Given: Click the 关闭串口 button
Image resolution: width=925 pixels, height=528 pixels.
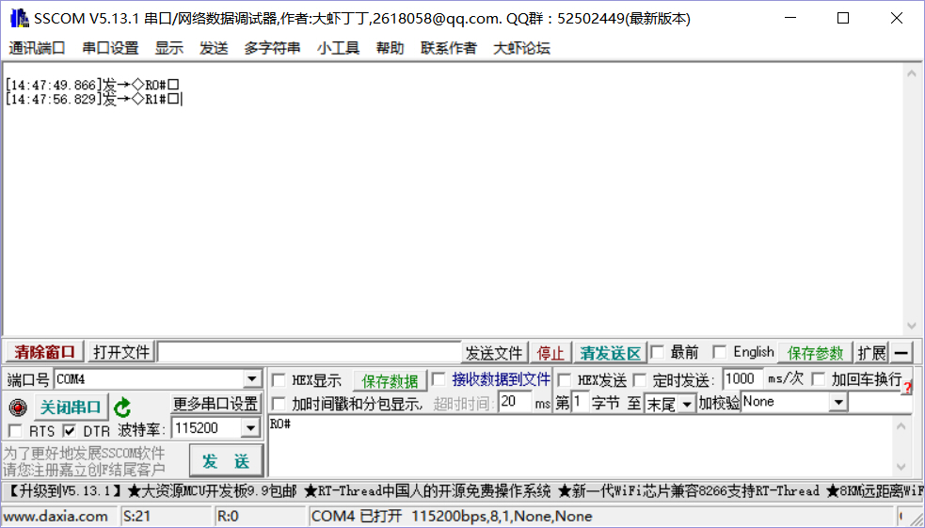Looking at the screenshot, I should (71, 408).
